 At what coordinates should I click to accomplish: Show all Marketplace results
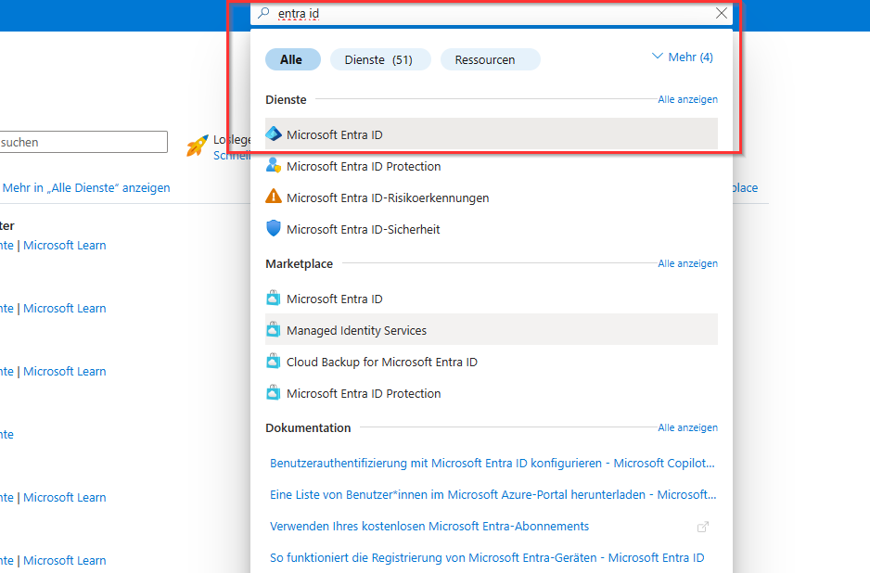pos(687,263)
